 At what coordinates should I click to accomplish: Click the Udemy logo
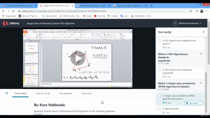pyautogui.click(x=11, y=23)
